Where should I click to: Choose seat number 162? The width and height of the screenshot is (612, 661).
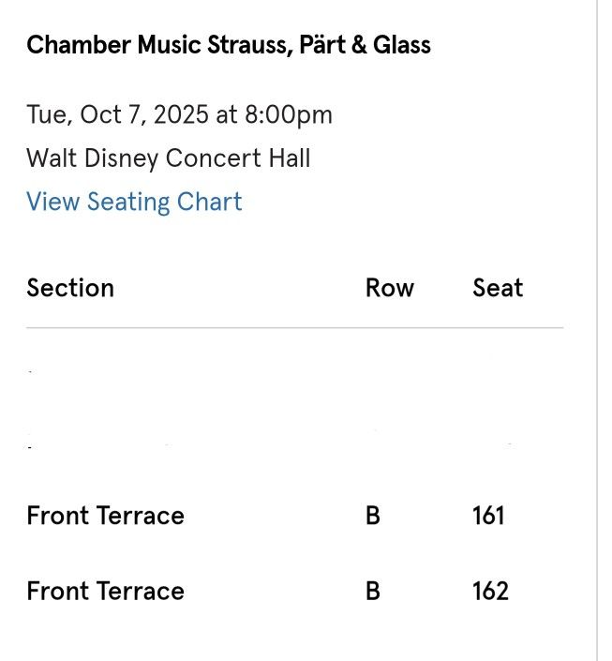click(490, 592)
